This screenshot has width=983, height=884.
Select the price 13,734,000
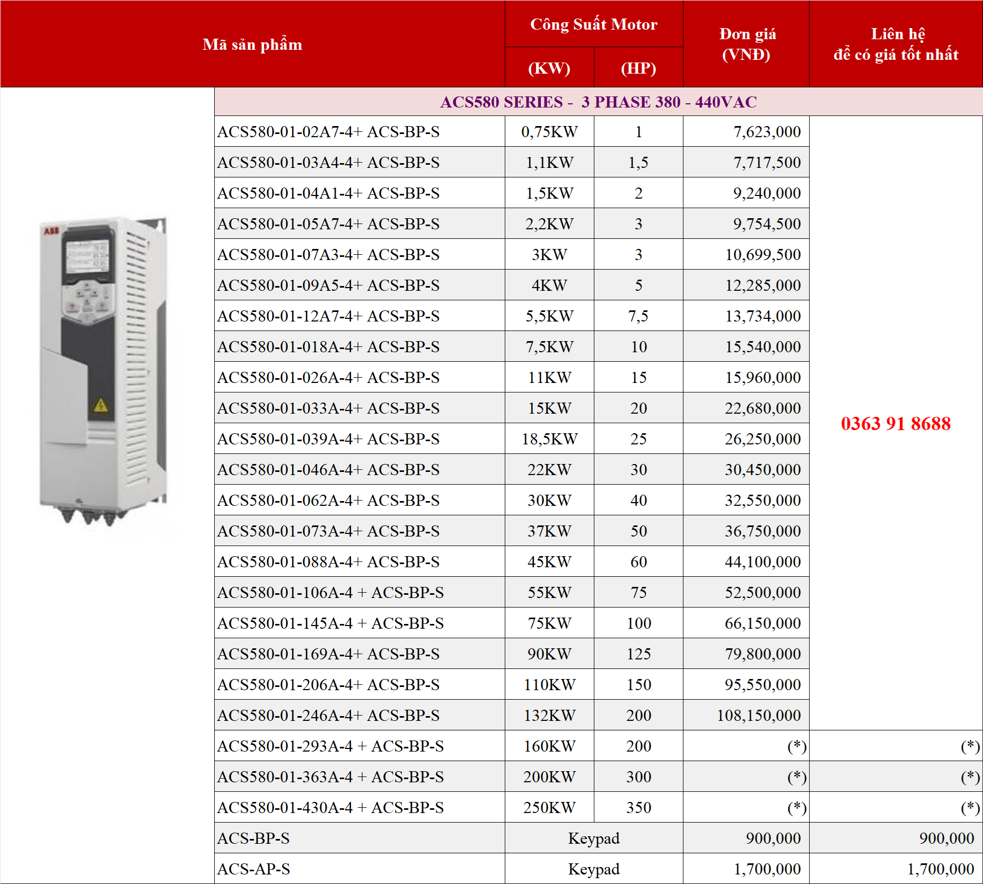763,316
